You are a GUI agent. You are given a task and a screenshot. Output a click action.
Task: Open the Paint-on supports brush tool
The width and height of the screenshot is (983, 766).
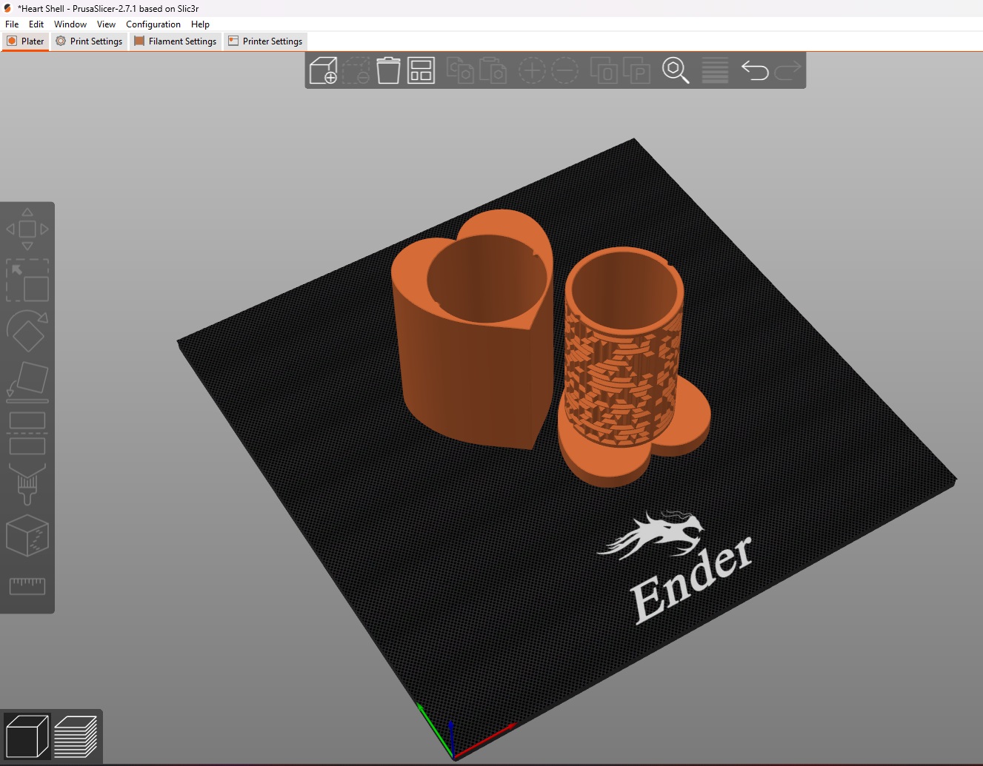tap(27, 484)
